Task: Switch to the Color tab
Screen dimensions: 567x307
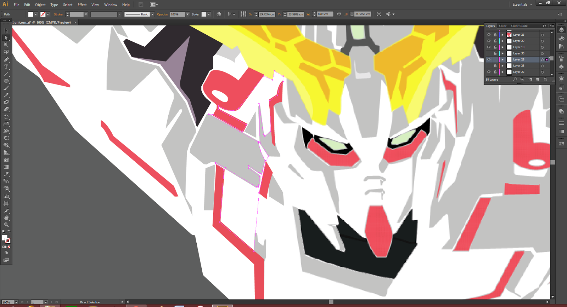Action: (x=503, y=26)
